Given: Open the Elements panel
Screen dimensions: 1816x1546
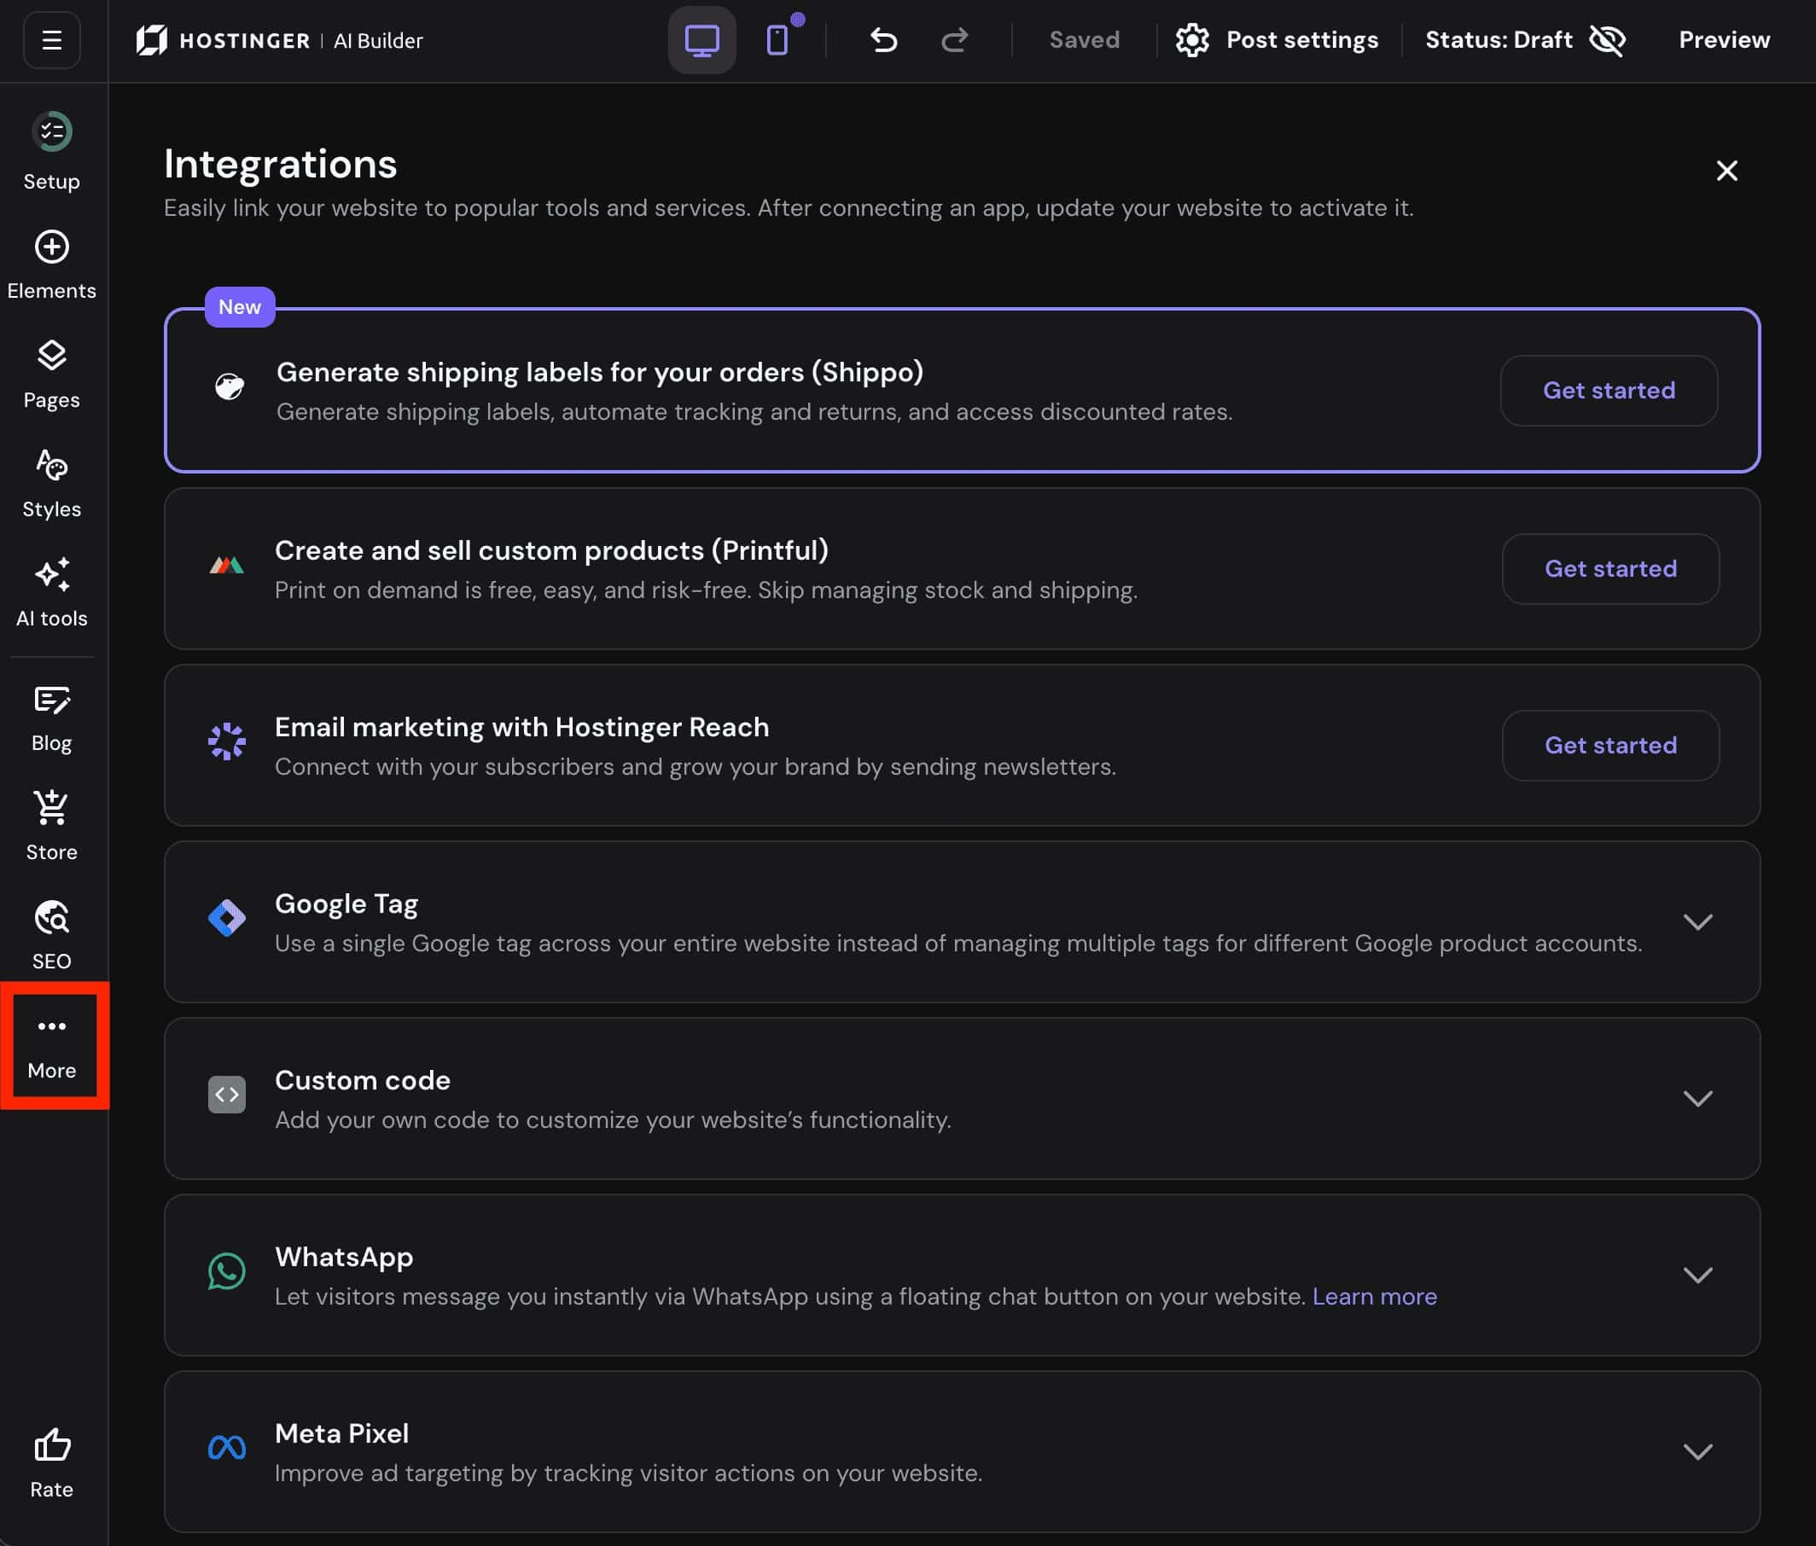Looking at the screenshot, I should [52, 264].
